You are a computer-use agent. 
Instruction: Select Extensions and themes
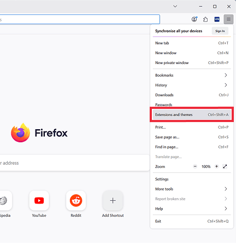click(x=192, y=114)
